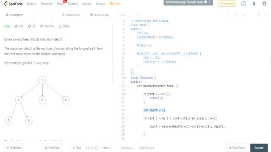Submit the solution
The height and width of the screenshot is (152, 271).
coord(259,148)
